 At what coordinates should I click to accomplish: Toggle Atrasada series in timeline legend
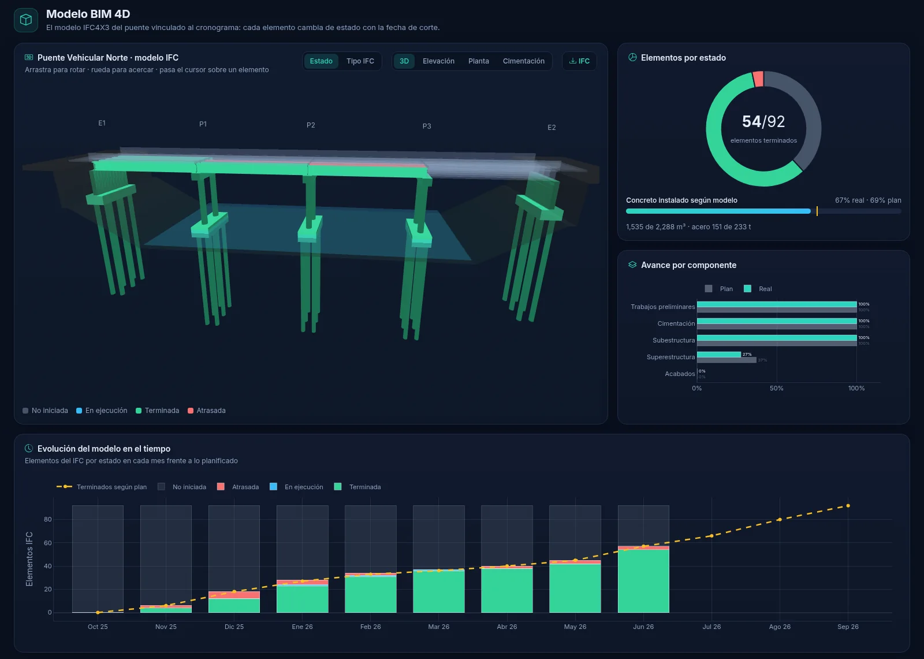click(x=238, y=487)
